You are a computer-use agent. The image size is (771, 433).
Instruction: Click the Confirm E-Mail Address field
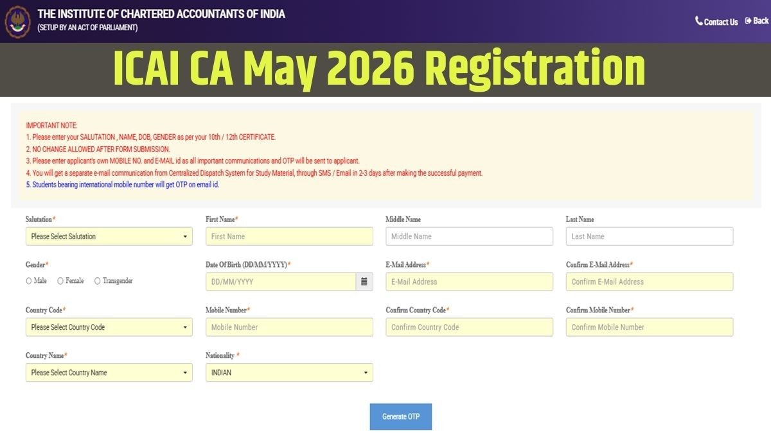click(649, 282)
